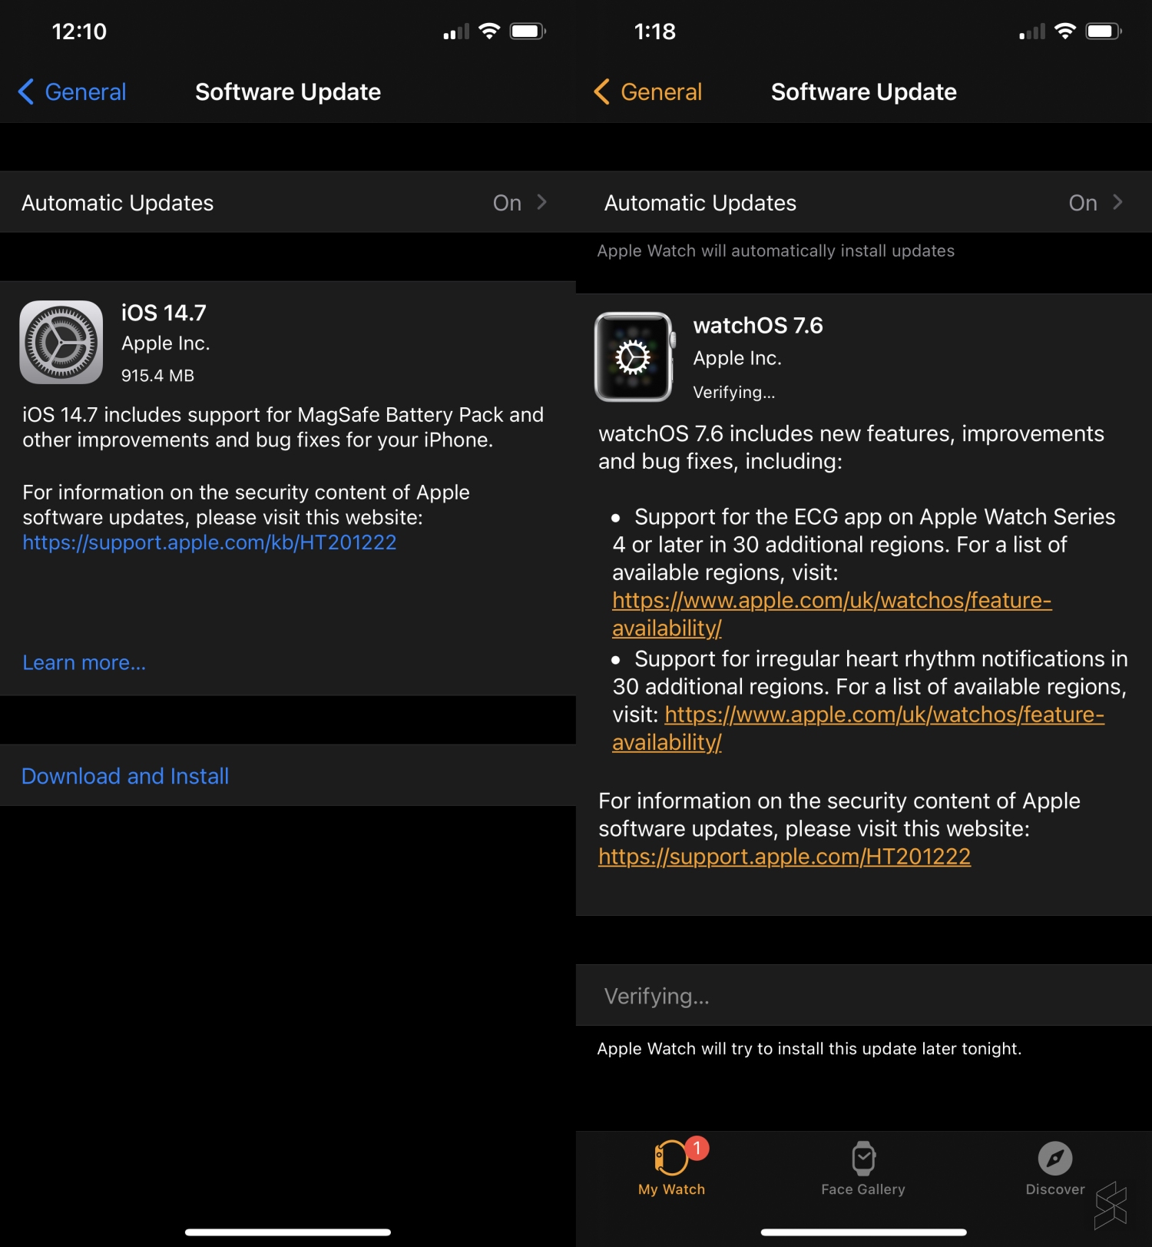Image resolution: width=1152 pixels, height=1247 pixels.
Task: Tap the orange General back button
Action: pyautogui.click(x=648, y=92)
